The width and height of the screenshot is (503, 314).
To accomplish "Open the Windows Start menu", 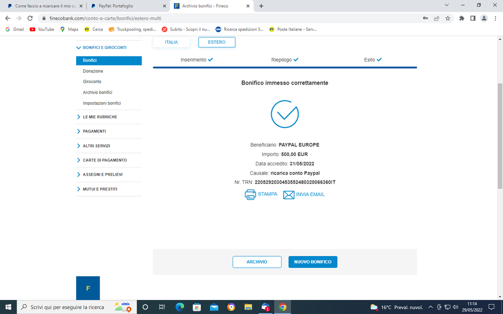I will tap(9, 307).
